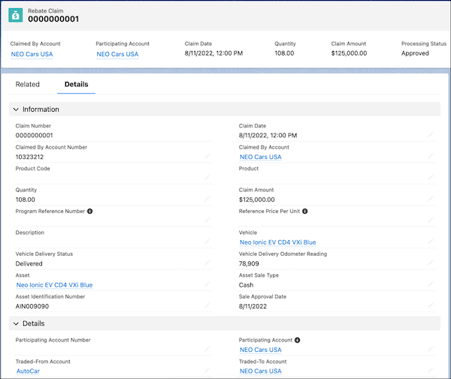Edit the Sale Approval Date pencil icon

(430, 305)
